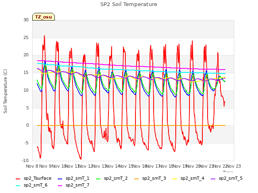Image resolution: width=258 pixels, height=193 pixels.
Task: Click the yellow sp2_smT_4 legend swatch
Action: 175,179
